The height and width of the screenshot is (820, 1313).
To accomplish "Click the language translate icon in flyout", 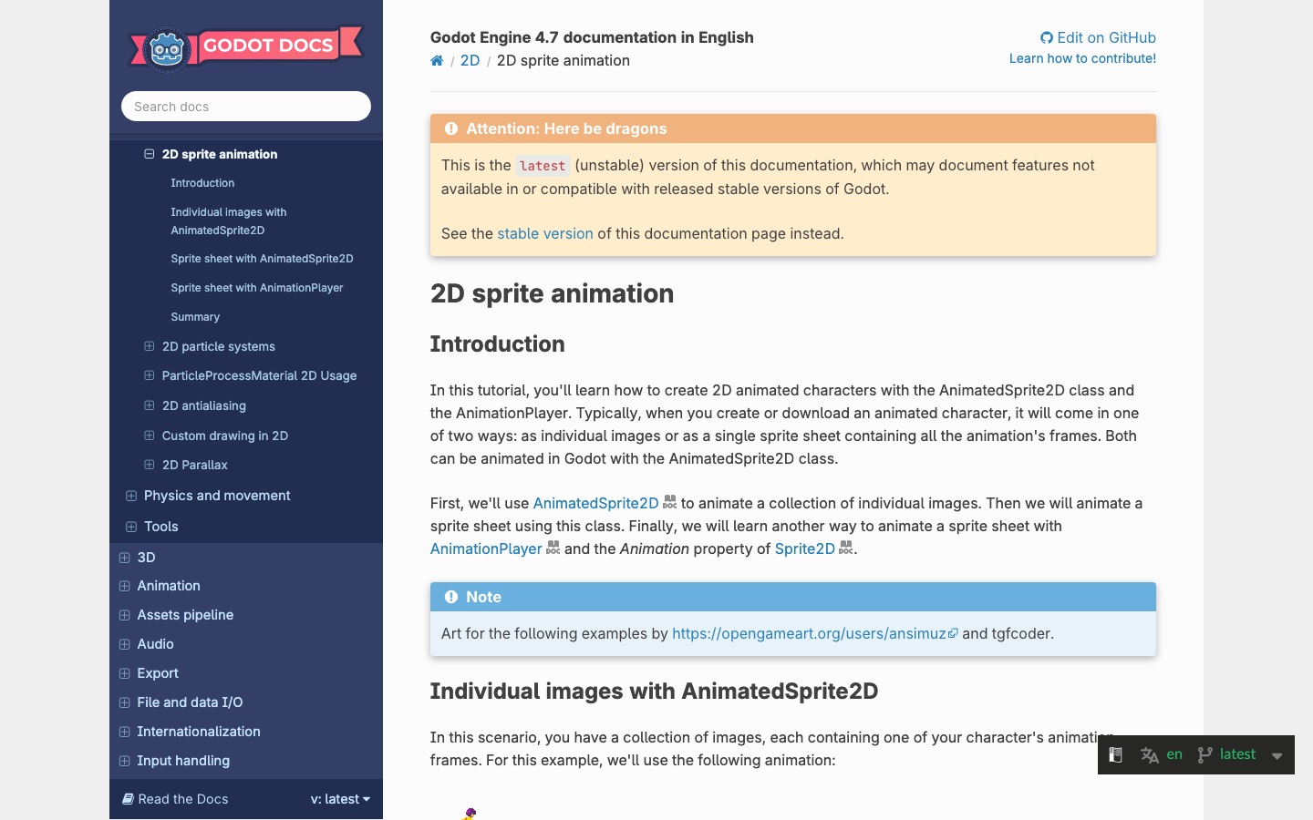I will (1149, 755).
